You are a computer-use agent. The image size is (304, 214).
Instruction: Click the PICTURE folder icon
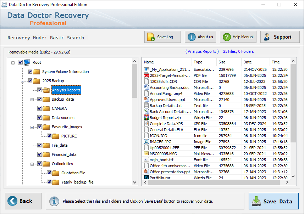point(56,136)
